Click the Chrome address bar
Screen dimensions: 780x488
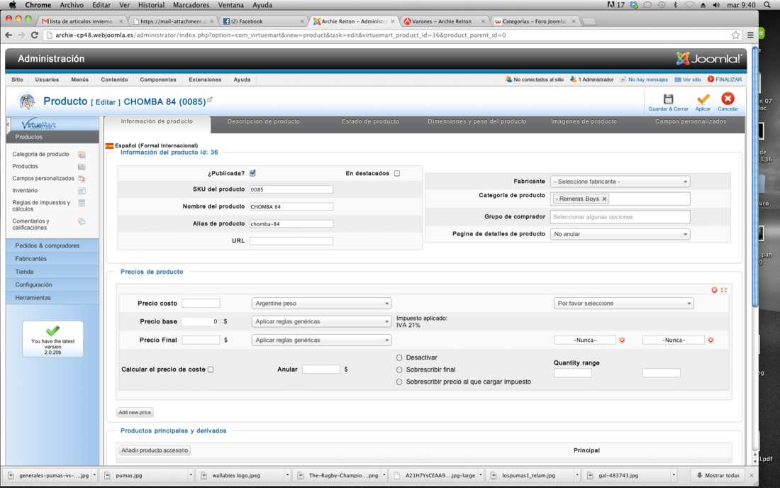388,35
